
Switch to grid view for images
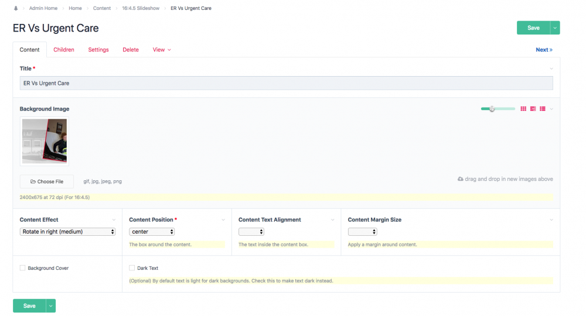pos(523,109)
